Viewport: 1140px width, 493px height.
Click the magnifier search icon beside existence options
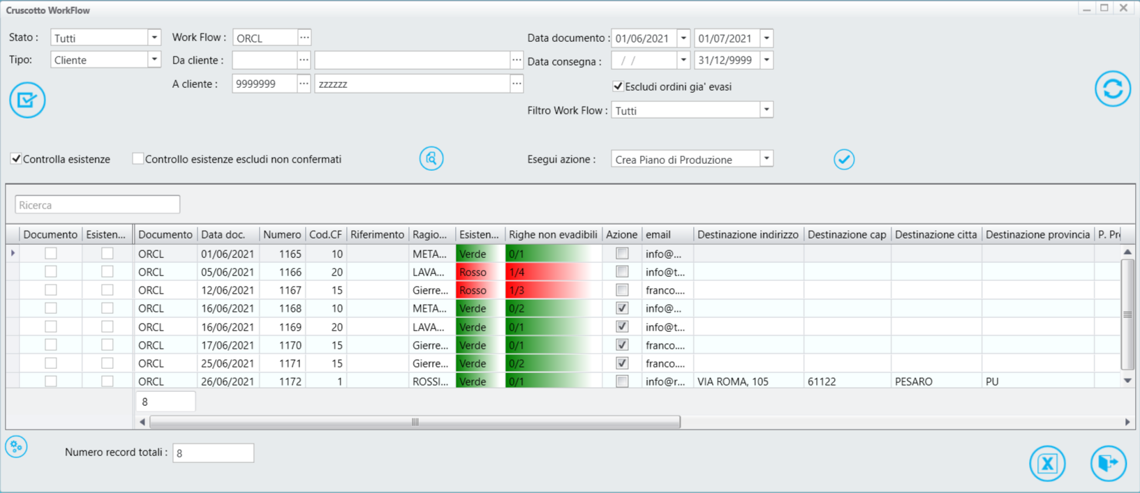point(431,159)
